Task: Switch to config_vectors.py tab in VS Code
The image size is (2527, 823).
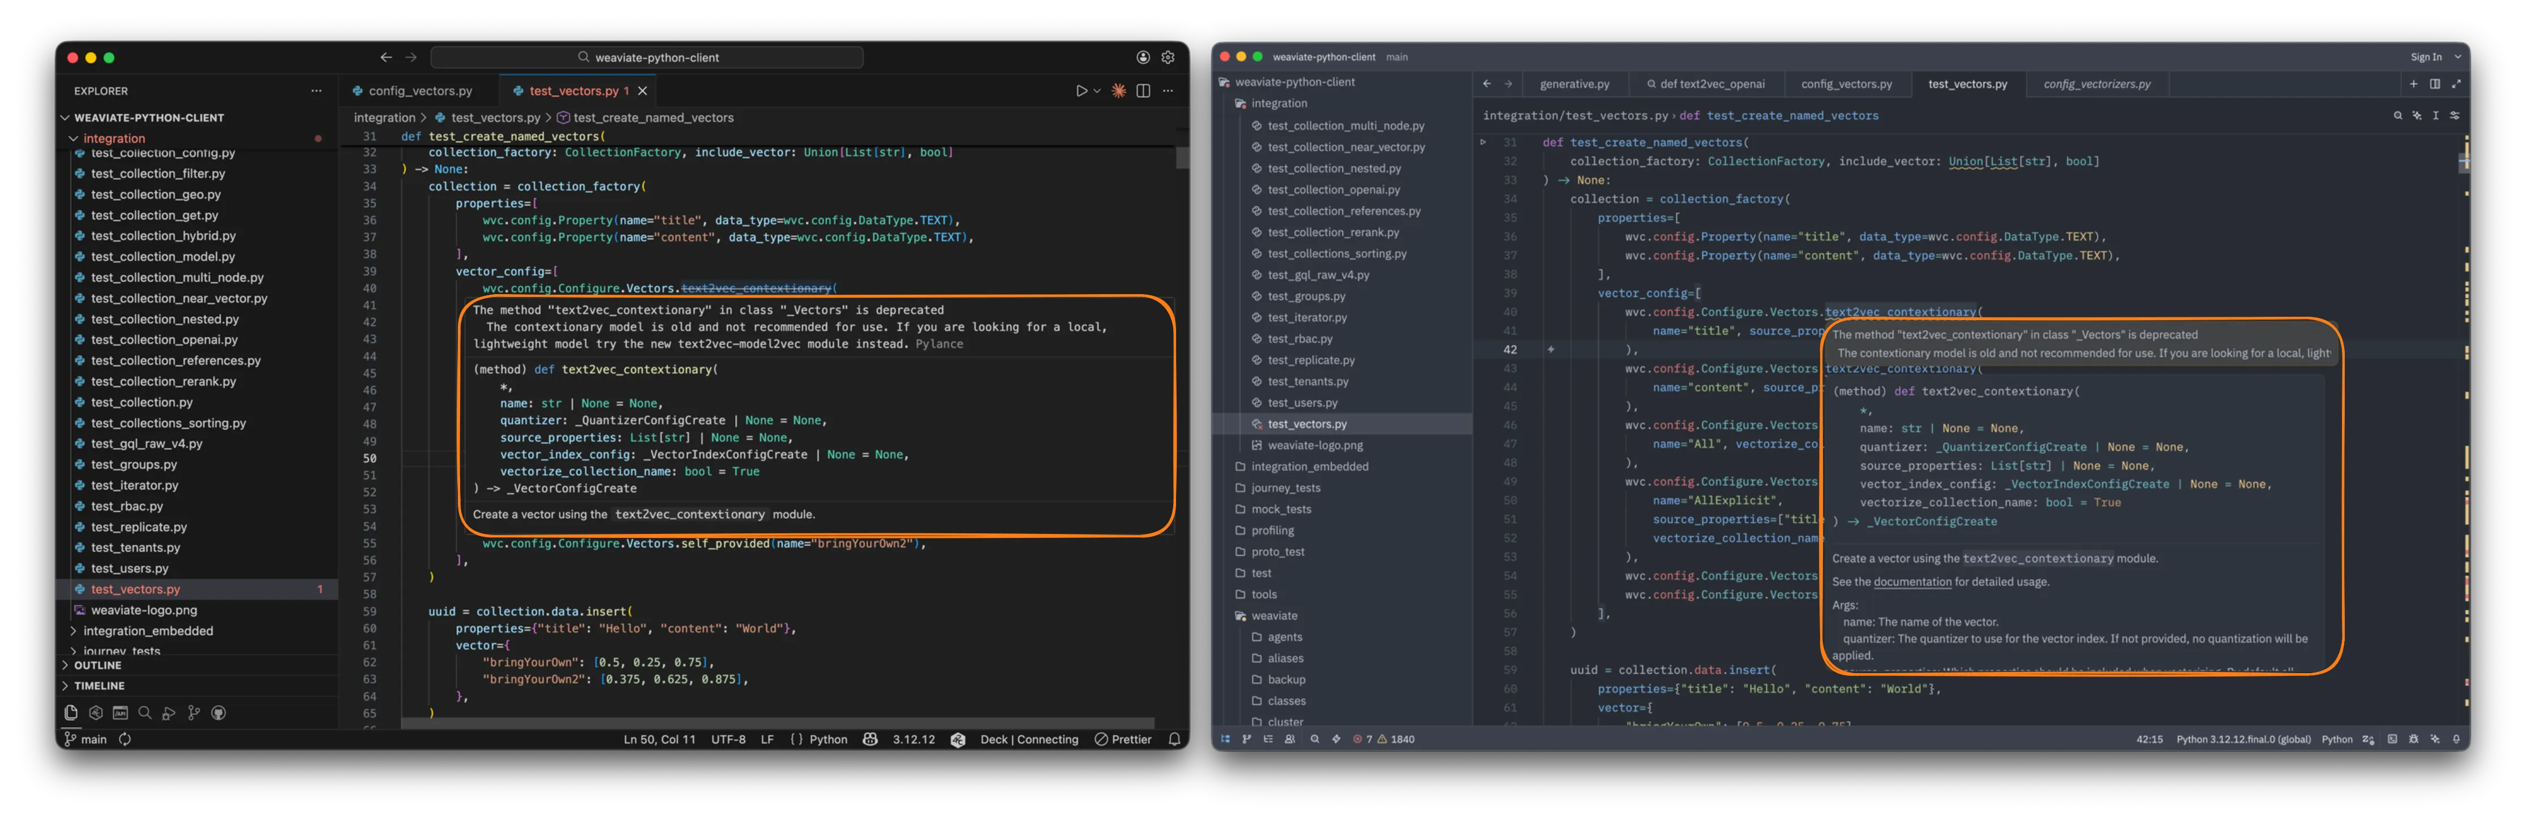Action: point(420,91)
